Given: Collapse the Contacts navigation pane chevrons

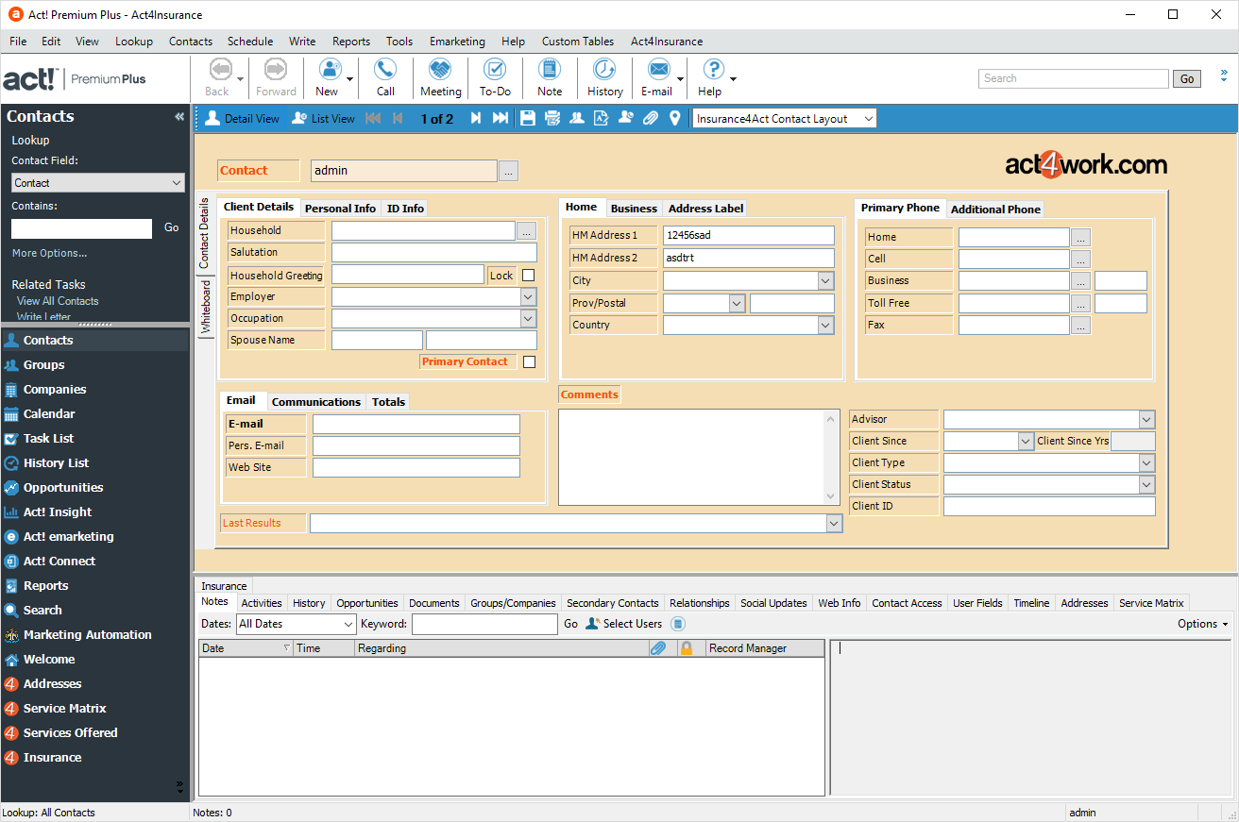Looking at the screenshot, I should click(179, 117).
